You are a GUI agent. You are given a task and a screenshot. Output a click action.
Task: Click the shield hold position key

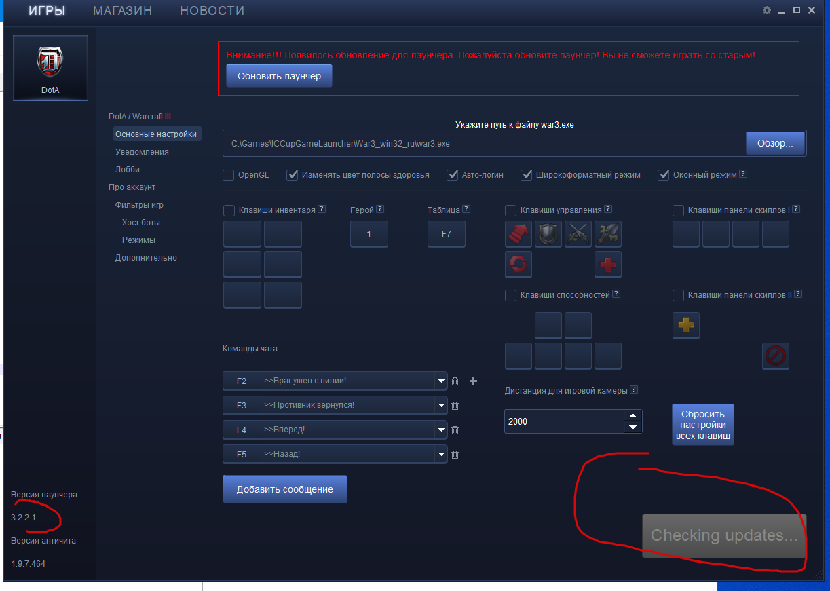point(548,234)
